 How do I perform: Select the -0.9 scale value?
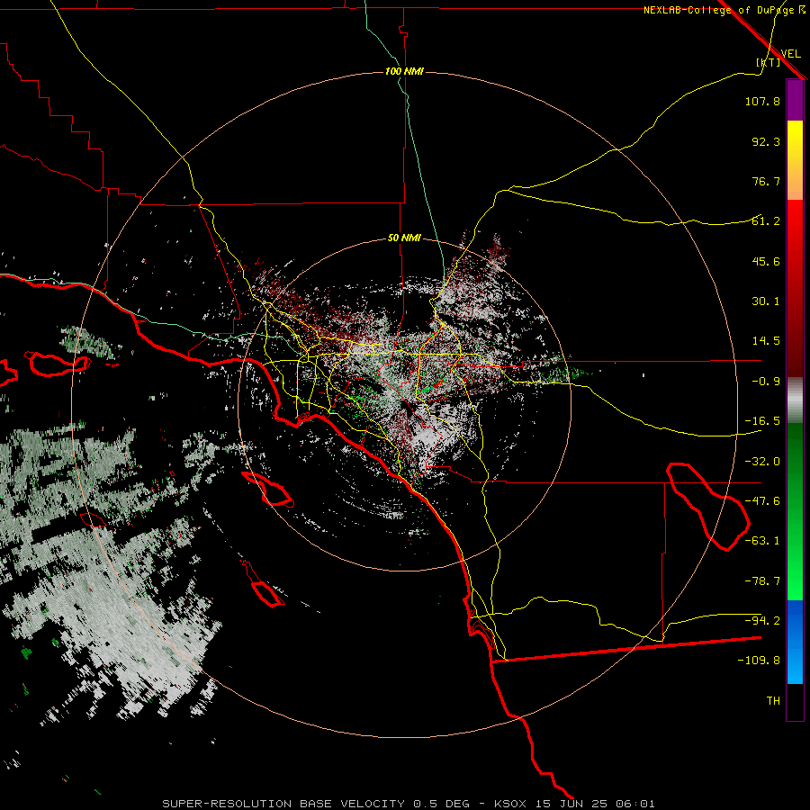766,382
